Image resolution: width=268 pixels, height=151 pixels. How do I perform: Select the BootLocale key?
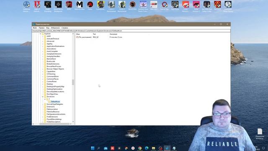[x=51, y=61]
